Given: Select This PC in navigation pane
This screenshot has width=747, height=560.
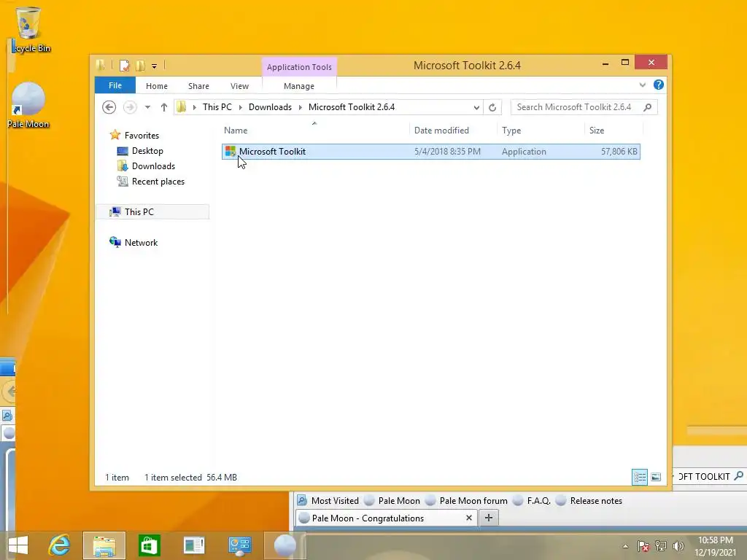Looking at the screenshot, I should point(152,212).
